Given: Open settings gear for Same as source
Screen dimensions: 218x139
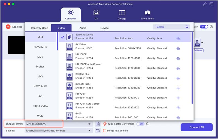Looking at the screenshot, I should click(178, 39).
